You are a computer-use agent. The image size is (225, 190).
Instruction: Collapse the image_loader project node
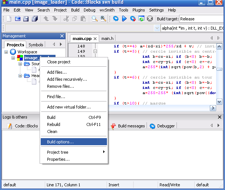click(x=13, y=58)
